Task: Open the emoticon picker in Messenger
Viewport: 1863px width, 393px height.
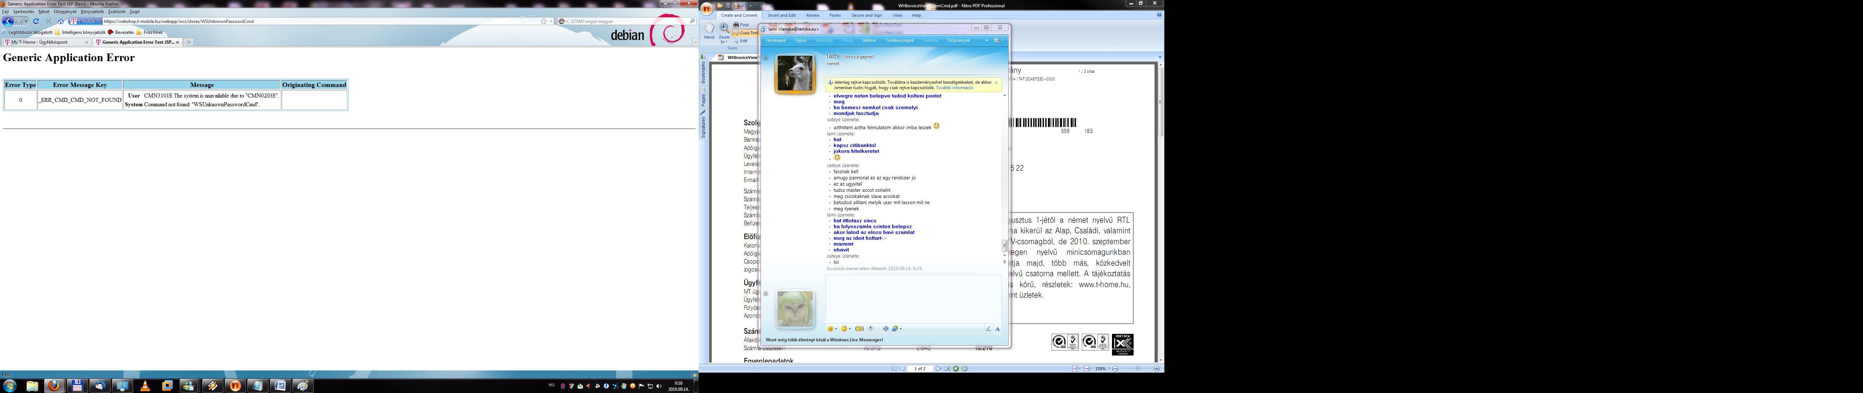Action: pyautogui.click(x=831, y=329)
